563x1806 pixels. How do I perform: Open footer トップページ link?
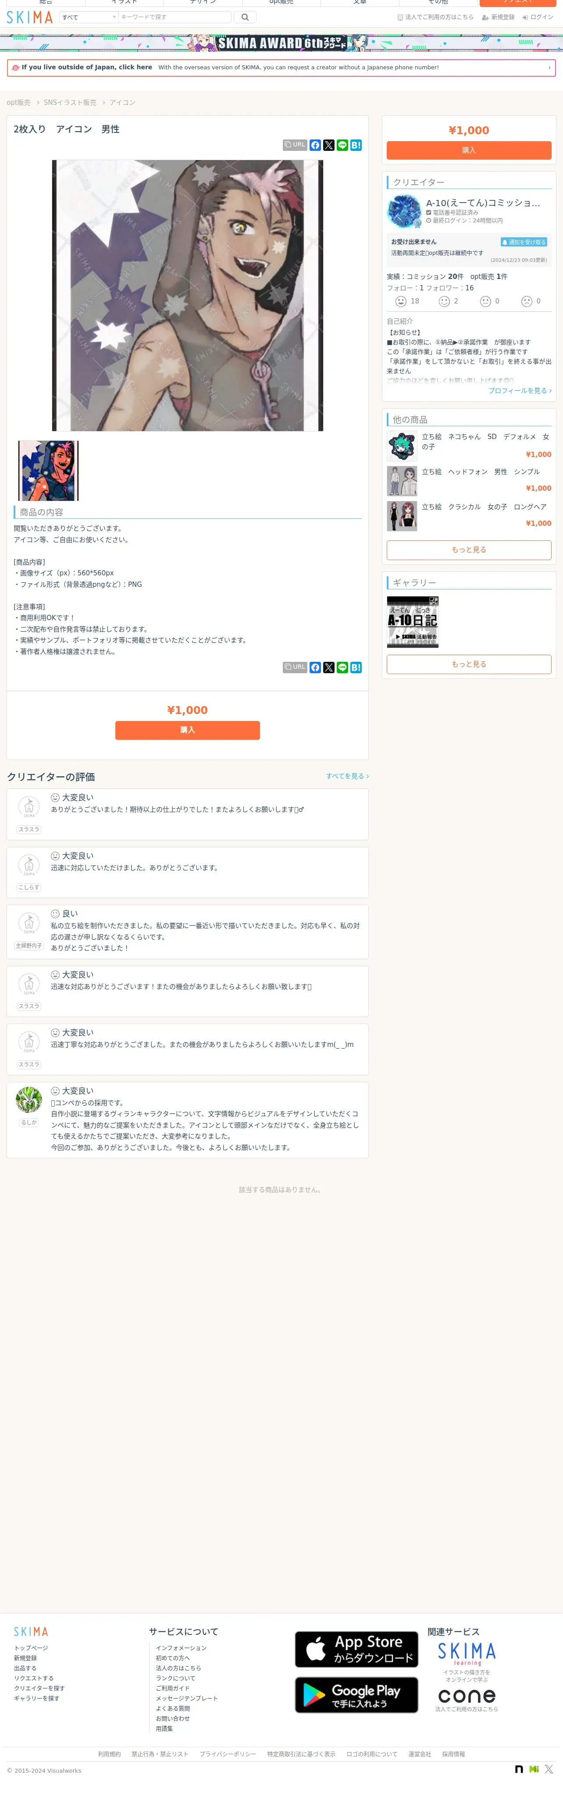tap(31, 1648)
